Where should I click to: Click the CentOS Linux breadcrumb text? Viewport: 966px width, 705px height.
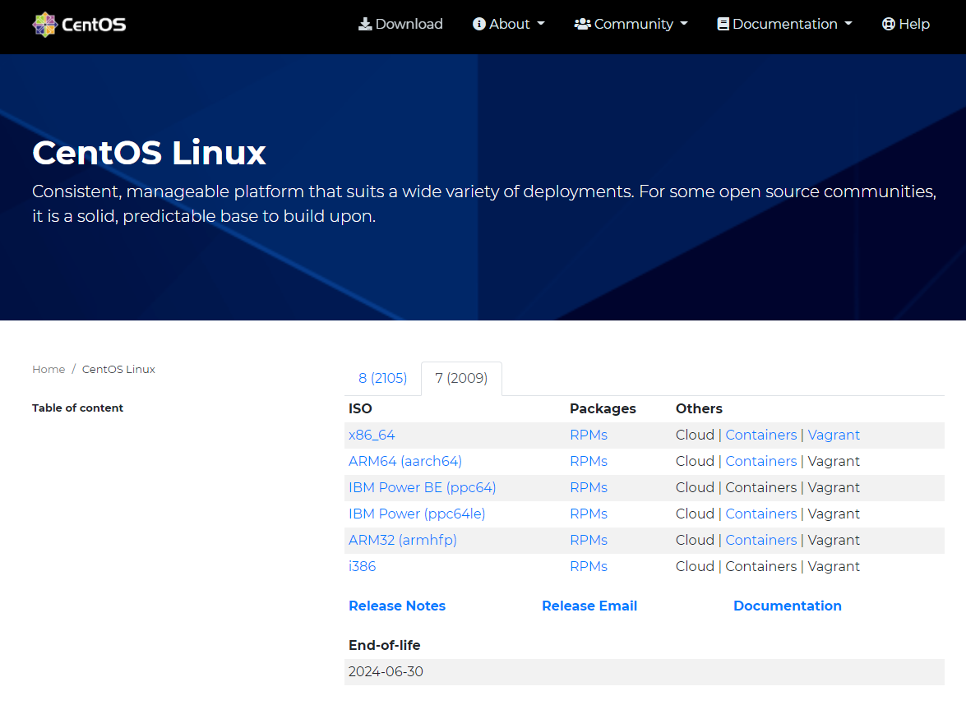click(118, 370)
